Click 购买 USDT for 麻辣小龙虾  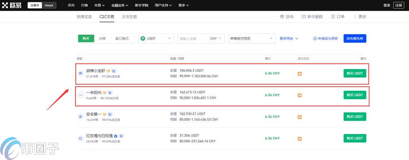(x=355, y=73)
